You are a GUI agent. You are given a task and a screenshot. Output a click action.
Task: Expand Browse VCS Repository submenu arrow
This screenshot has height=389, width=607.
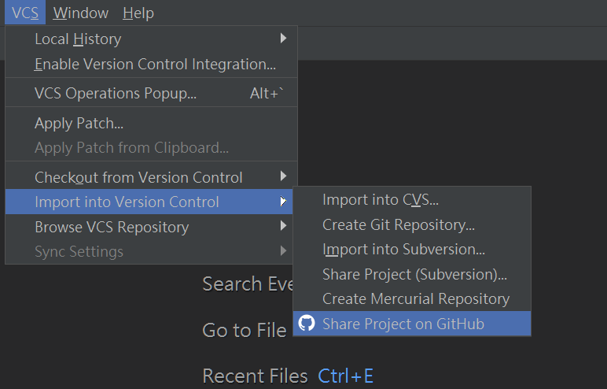(283, 227)
